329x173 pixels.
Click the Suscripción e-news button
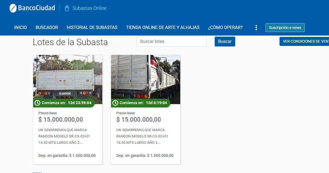(285, 28)
